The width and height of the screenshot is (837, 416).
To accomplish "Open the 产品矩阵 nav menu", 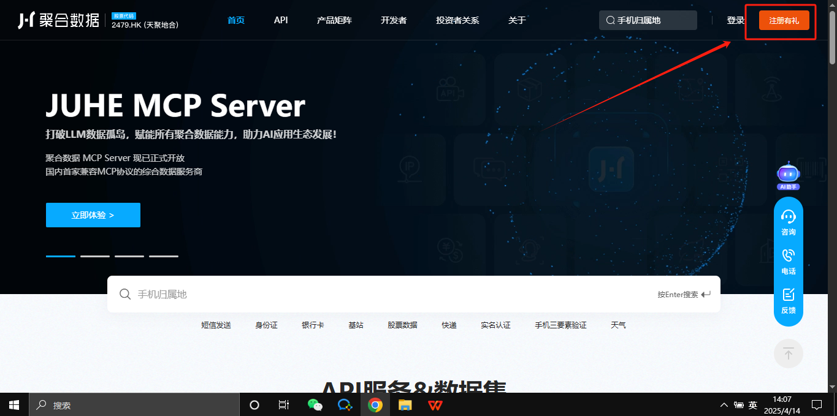I will (334, 20).
